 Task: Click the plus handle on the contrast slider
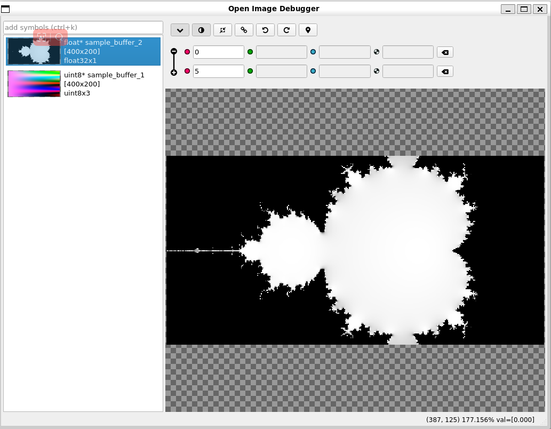tap(173, 71)
